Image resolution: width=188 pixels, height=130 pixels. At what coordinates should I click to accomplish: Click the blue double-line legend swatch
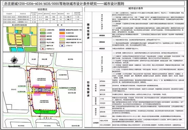tap(62, 30)
